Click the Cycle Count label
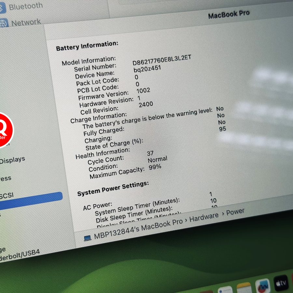The height and width of the screenshot is (293, 293). click(106, 160)
